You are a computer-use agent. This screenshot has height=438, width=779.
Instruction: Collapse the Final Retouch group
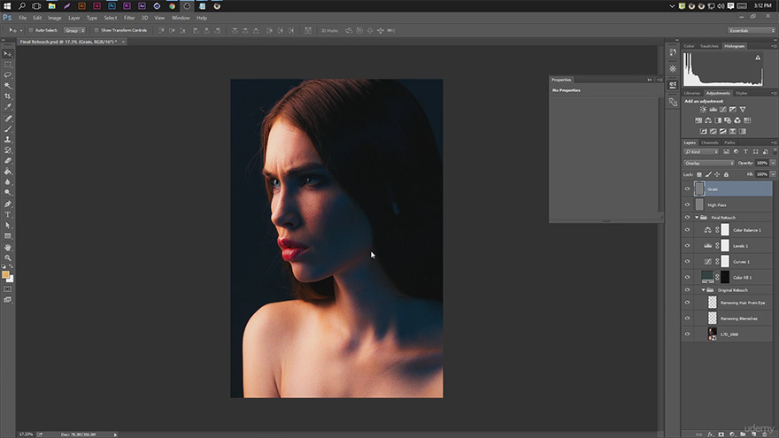(x=697, y=218)
